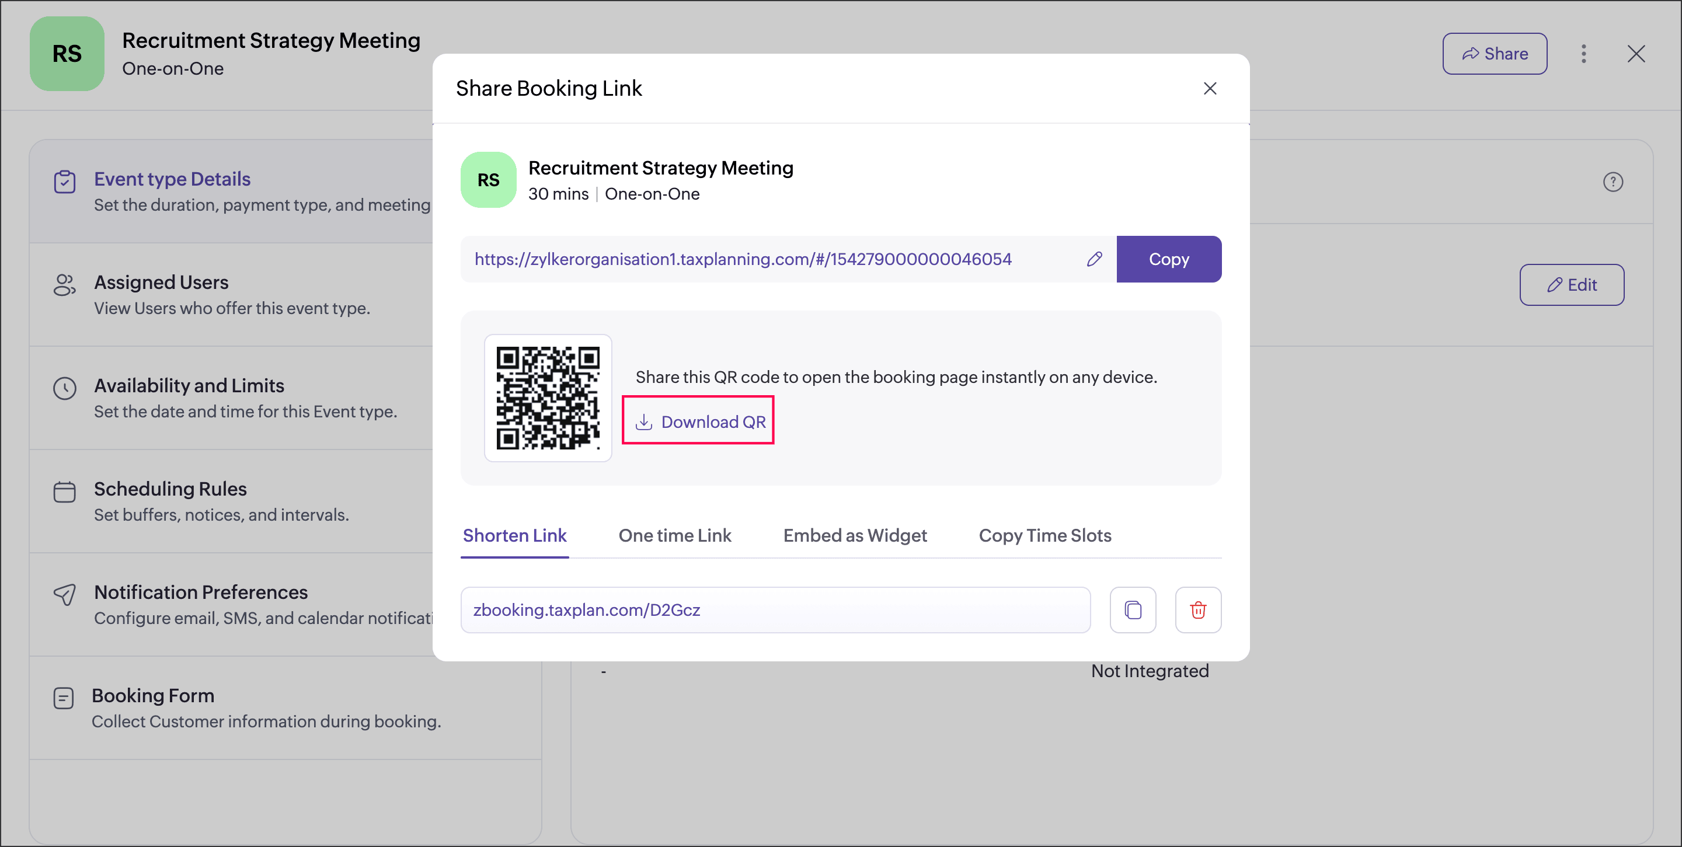
Task: Click the QR code image
Action: pyautogui.click(x=548, y=398)
